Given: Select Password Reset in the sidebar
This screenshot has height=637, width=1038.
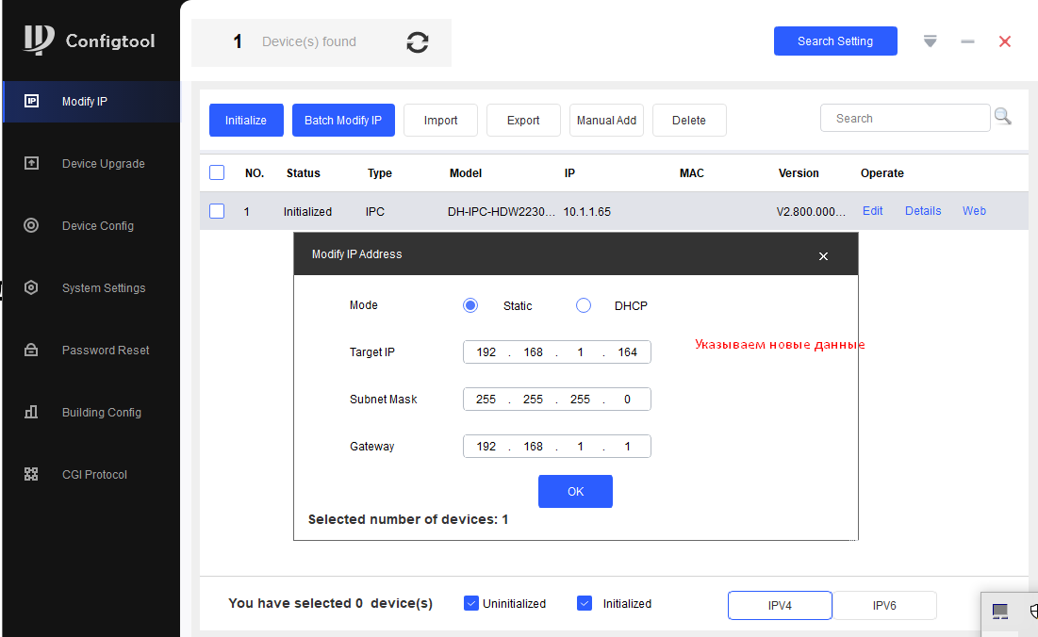Looking at the screenshot, I should [91, 350].
